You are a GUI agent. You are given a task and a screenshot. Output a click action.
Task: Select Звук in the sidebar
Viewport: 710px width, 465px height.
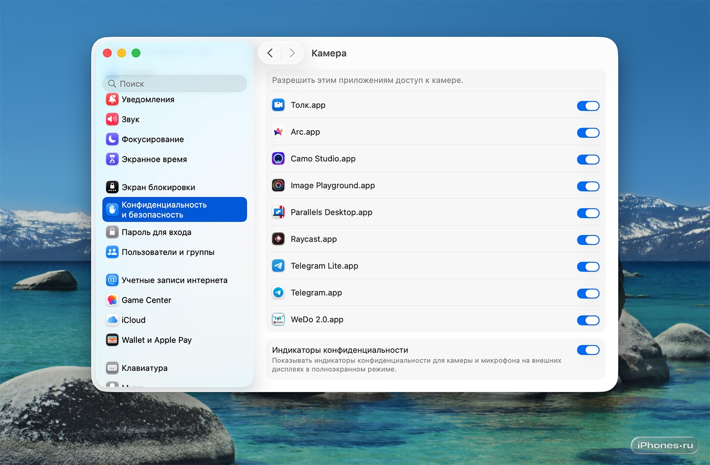click(175, 119)
